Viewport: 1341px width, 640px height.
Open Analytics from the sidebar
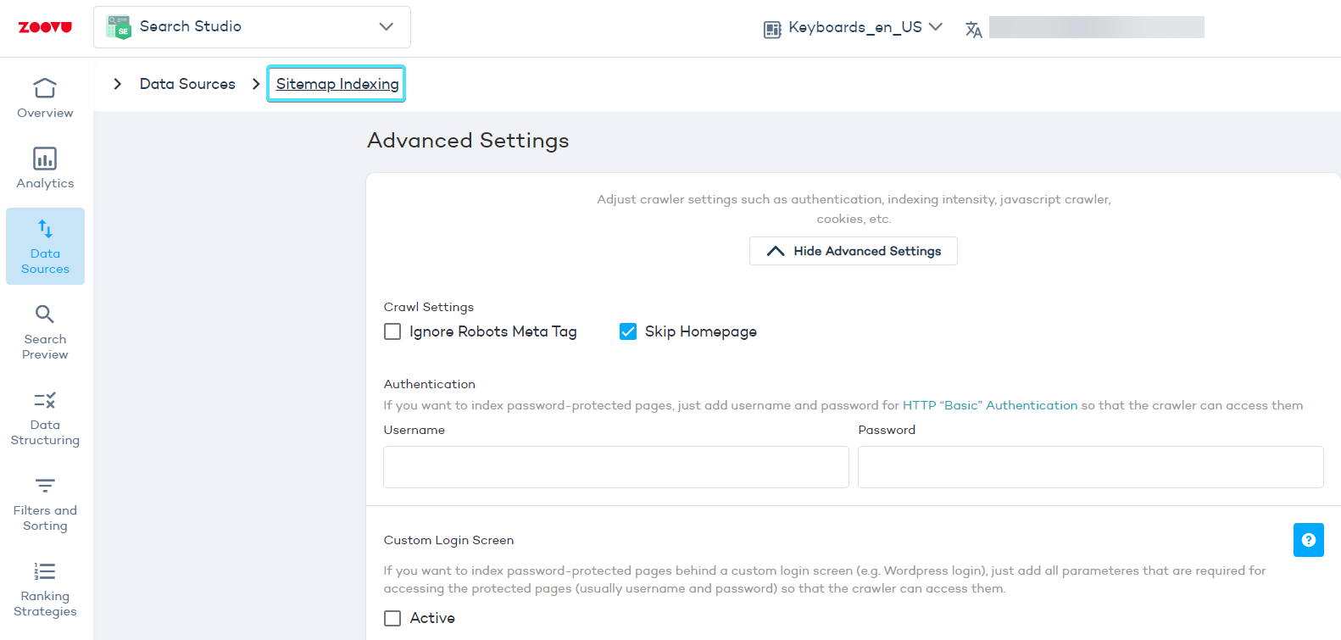pos(45,168)
